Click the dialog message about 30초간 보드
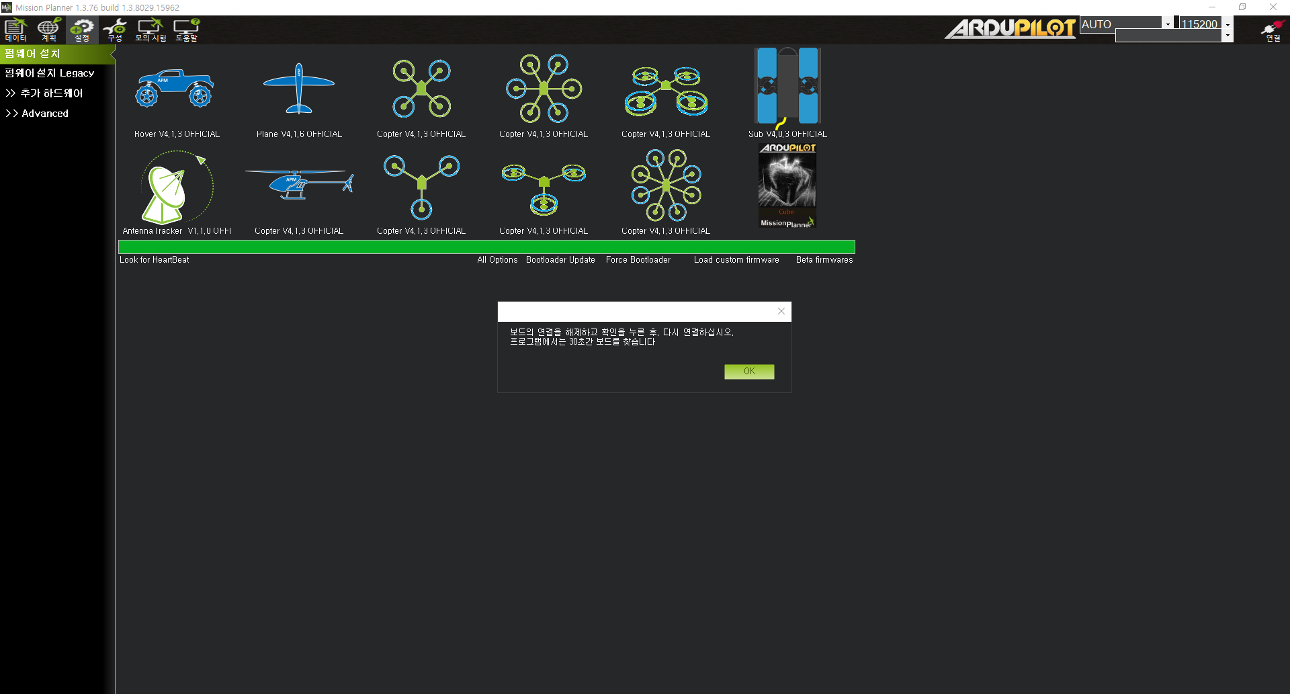The height and width of the screenshot is (694, 1290). [582, 342]
